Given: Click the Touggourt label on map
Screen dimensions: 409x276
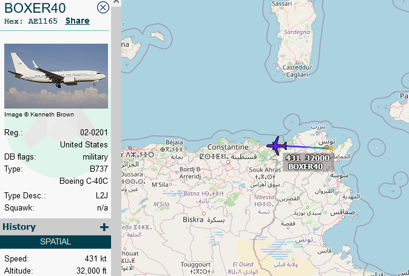Looking at the screenshot, I should (x=195, y=265).
